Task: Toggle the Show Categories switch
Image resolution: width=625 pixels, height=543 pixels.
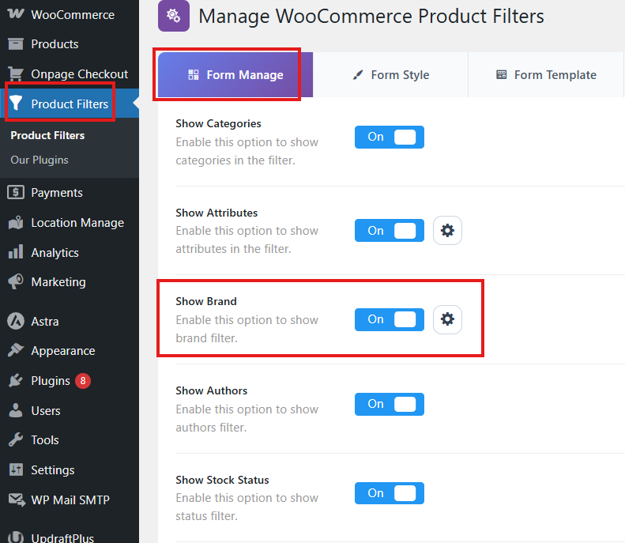Action: 389,137
